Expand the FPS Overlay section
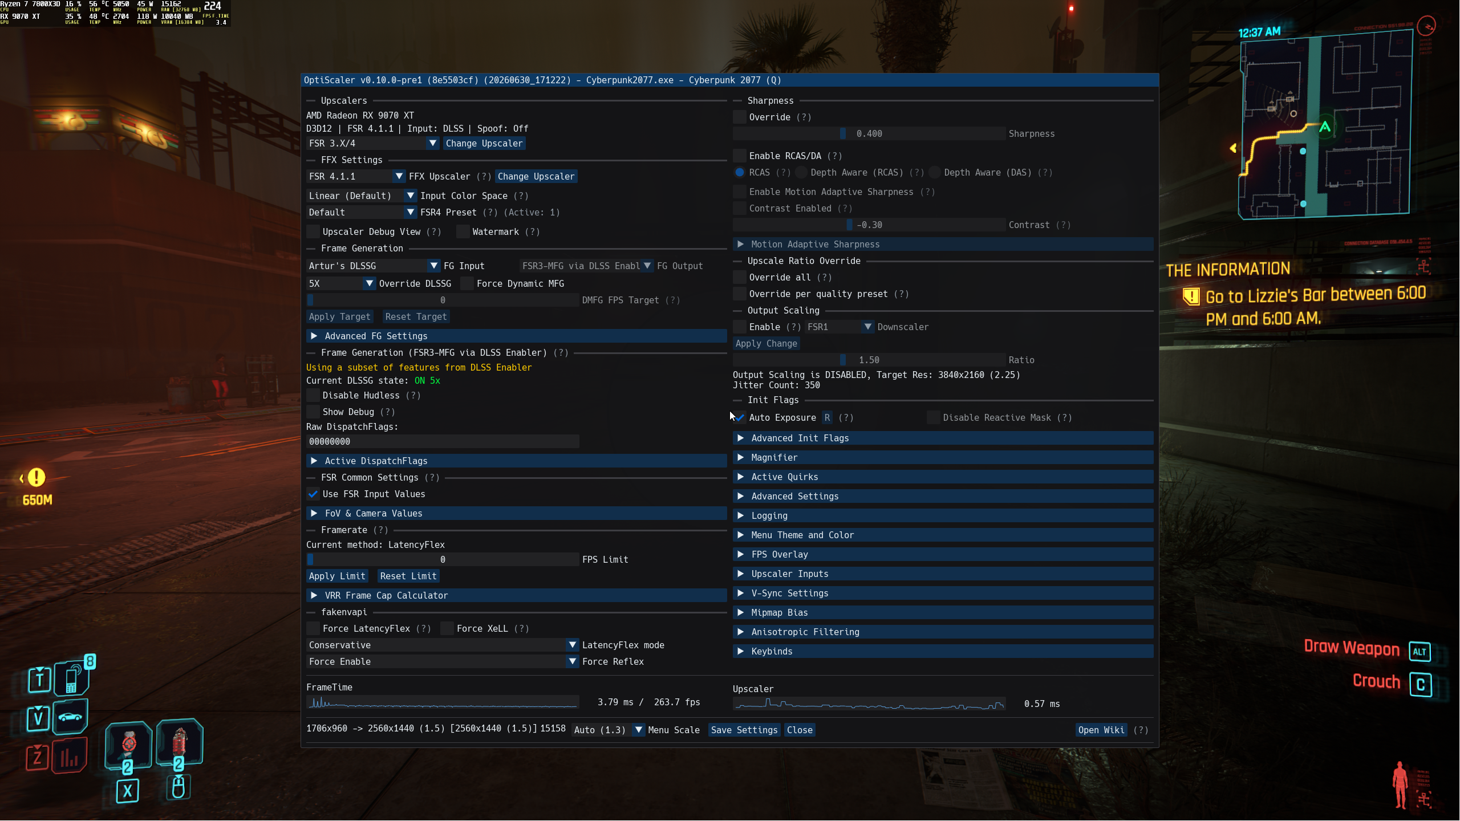The height and width of the screenshot is (821, 1460). [943, 554]
